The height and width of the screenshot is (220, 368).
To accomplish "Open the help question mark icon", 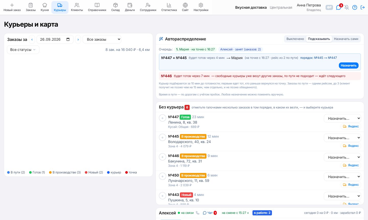I will click(x=355, y=7).
